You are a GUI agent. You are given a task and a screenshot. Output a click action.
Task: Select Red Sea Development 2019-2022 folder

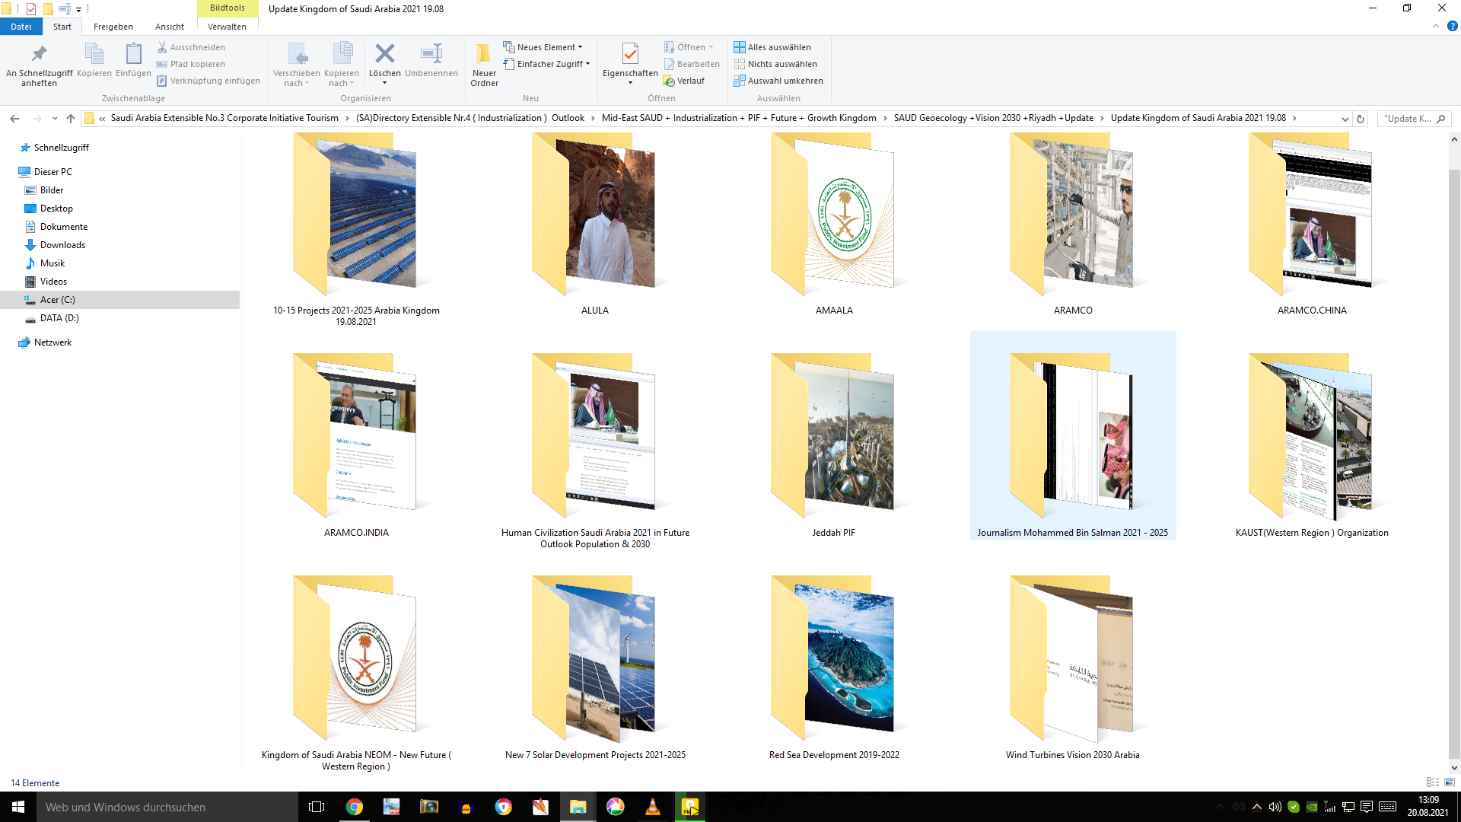[x=834, y=667]
